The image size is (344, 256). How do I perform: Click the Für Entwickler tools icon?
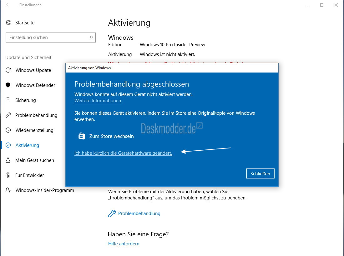coord(8,175)
